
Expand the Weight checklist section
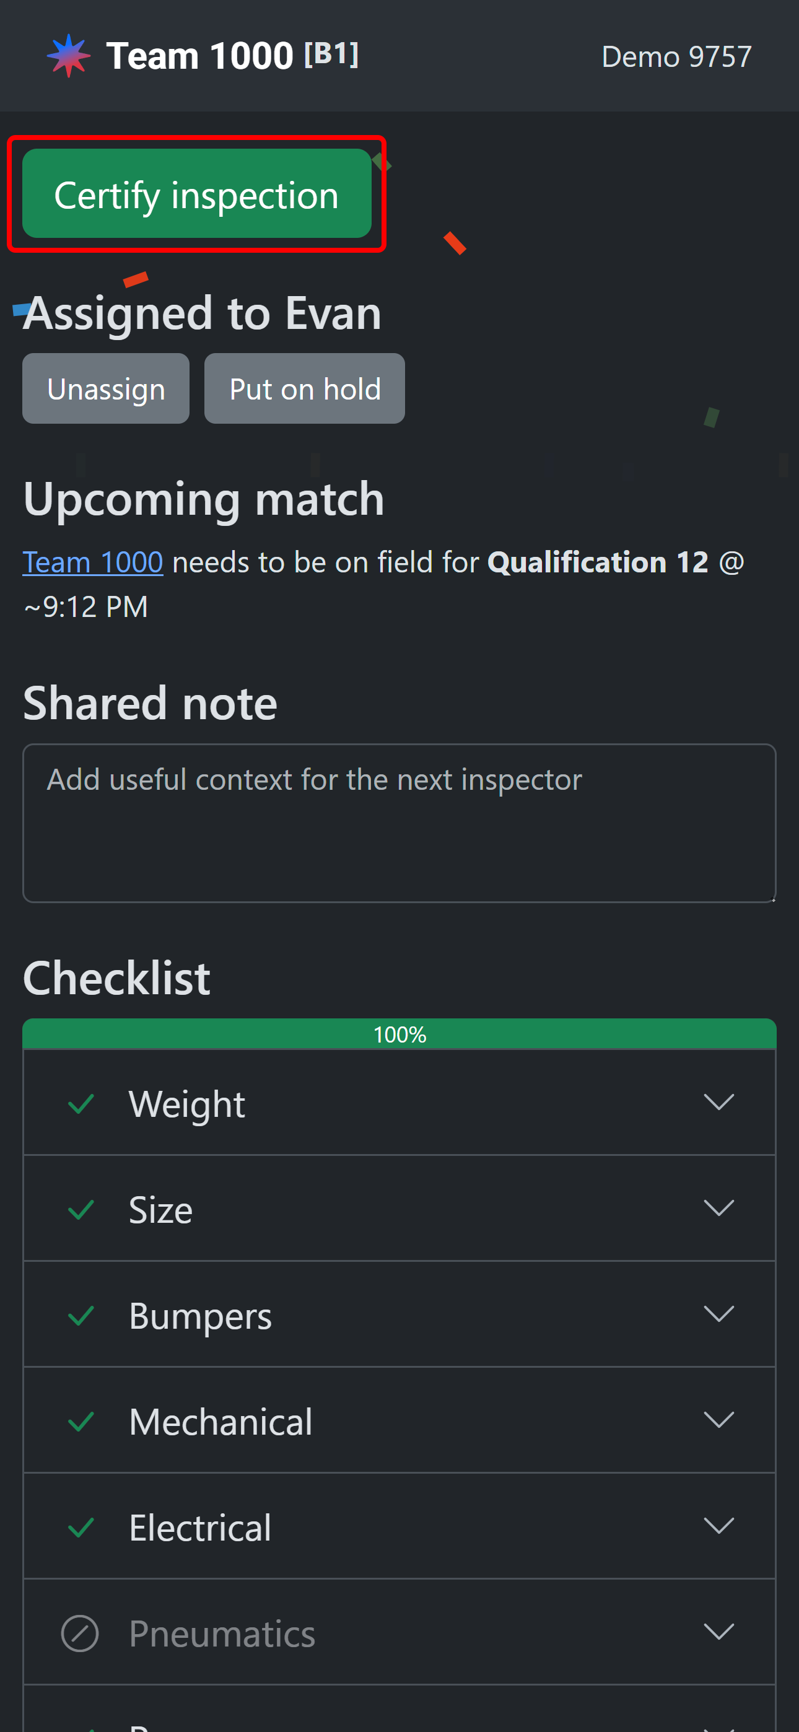(718, 1103)
